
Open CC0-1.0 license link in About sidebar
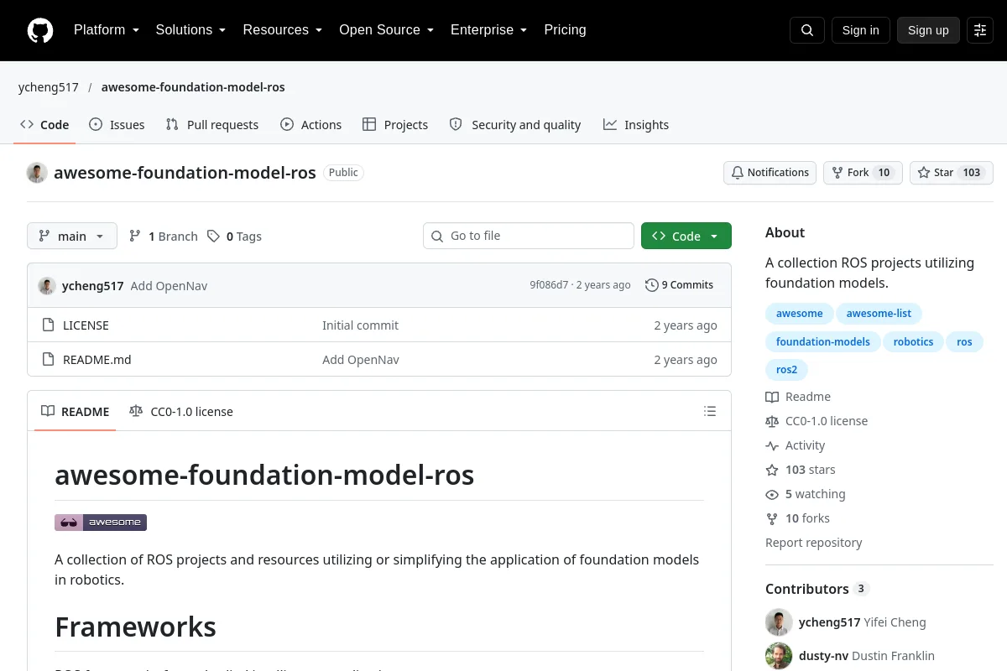tap(817, 421)
